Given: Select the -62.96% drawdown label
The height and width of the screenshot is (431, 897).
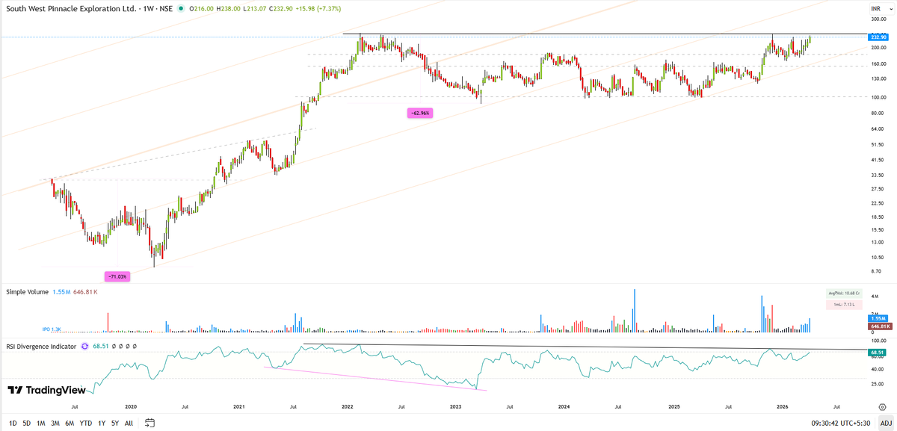Looking at the screenshot, I should [x=419, y=113].
